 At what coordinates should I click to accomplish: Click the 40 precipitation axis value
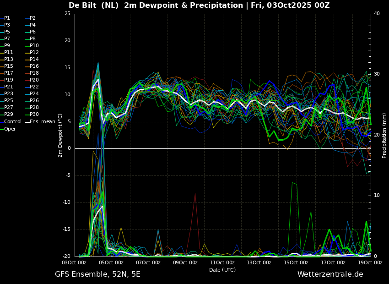pos(377,13)
